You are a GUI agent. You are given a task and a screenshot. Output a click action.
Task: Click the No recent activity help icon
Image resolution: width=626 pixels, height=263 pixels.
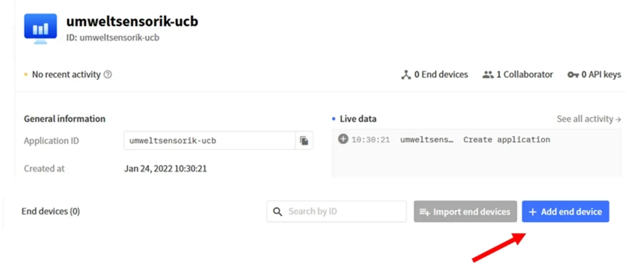click(x=108, y=74)
